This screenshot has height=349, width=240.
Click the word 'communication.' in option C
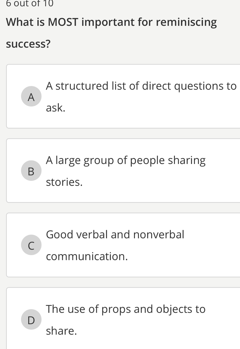[x=87, y=257]
